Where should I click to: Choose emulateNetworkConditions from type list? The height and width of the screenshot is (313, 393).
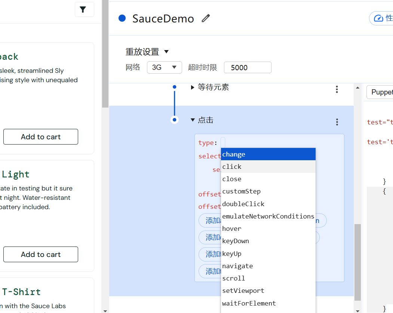[268, 216]
